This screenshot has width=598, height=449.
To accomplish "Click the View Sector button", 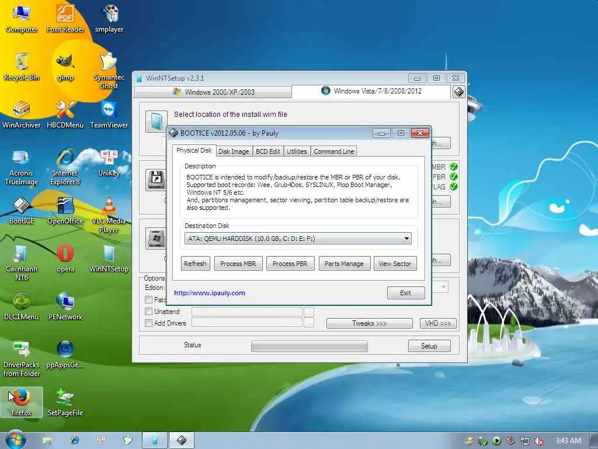I will (395, 264).
